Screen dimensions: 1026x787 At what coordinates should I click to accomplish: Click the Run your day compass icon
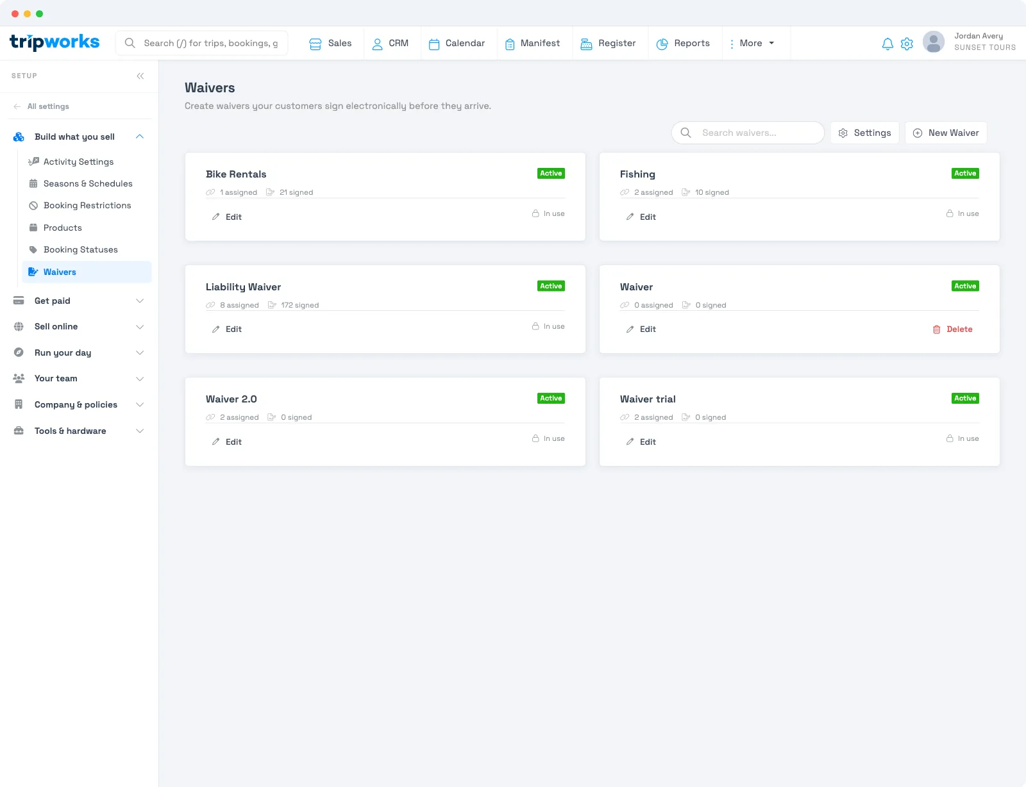click(19, 352)
